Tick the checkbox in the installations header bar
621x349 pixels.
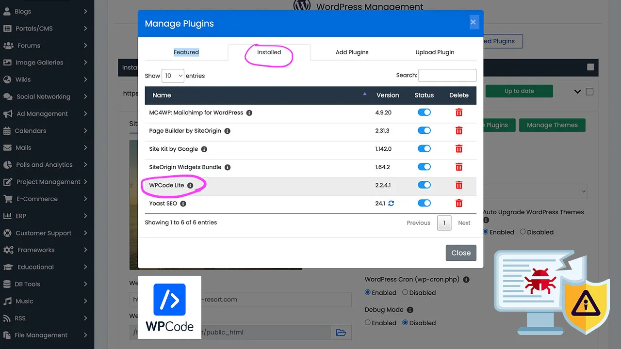point(590,67)
